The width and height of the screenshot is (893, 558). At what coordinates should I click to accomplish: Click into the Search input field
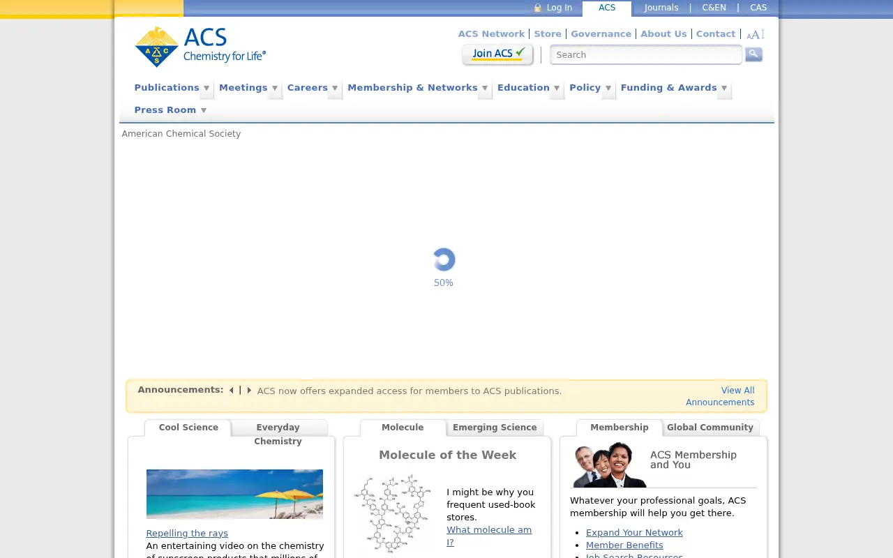click(646, 54)
